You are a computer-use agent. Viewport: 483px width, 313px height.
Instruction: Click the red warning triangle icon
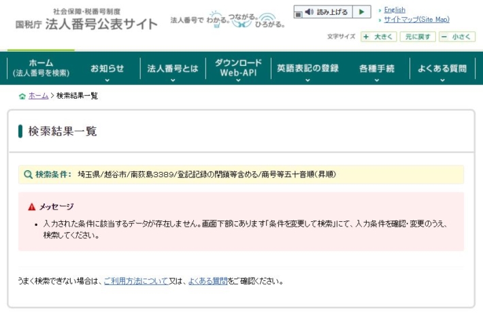coord(32,207)
